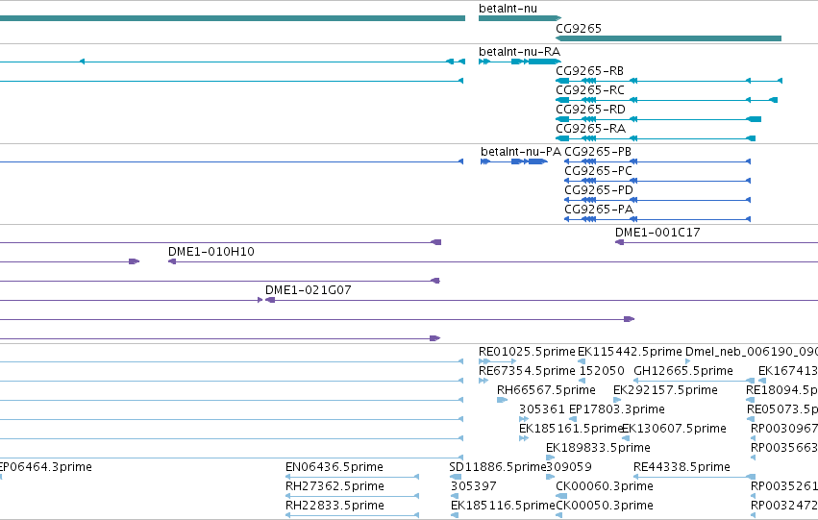Click the 152050 feature label
The width and height of the screenshot is (818, 520).
pos(602,371)
